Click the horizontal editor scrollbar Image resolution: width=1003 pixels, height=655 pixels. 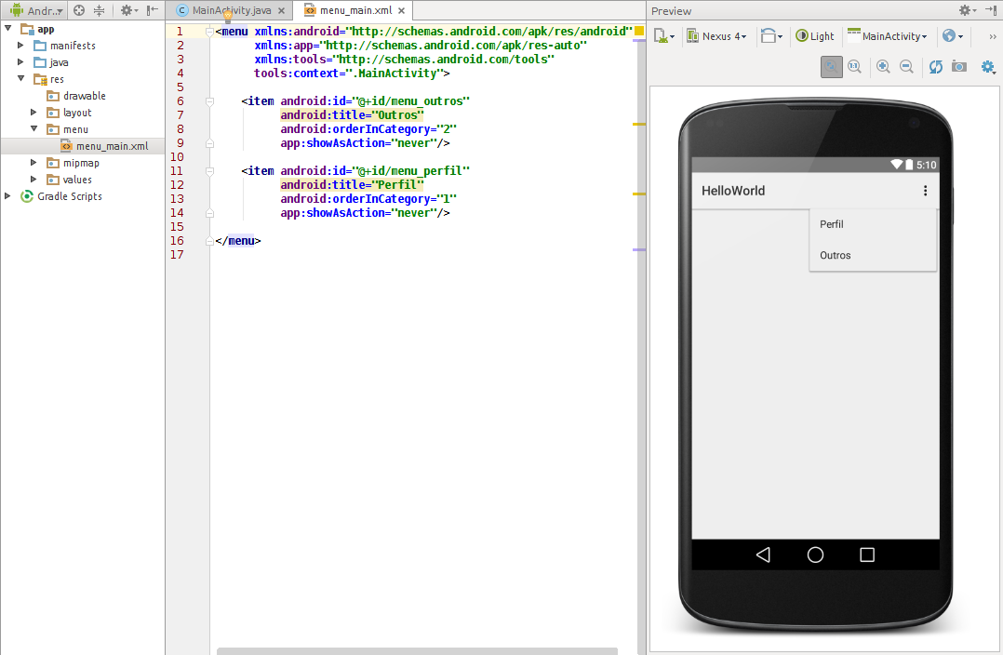pos(417,651)
